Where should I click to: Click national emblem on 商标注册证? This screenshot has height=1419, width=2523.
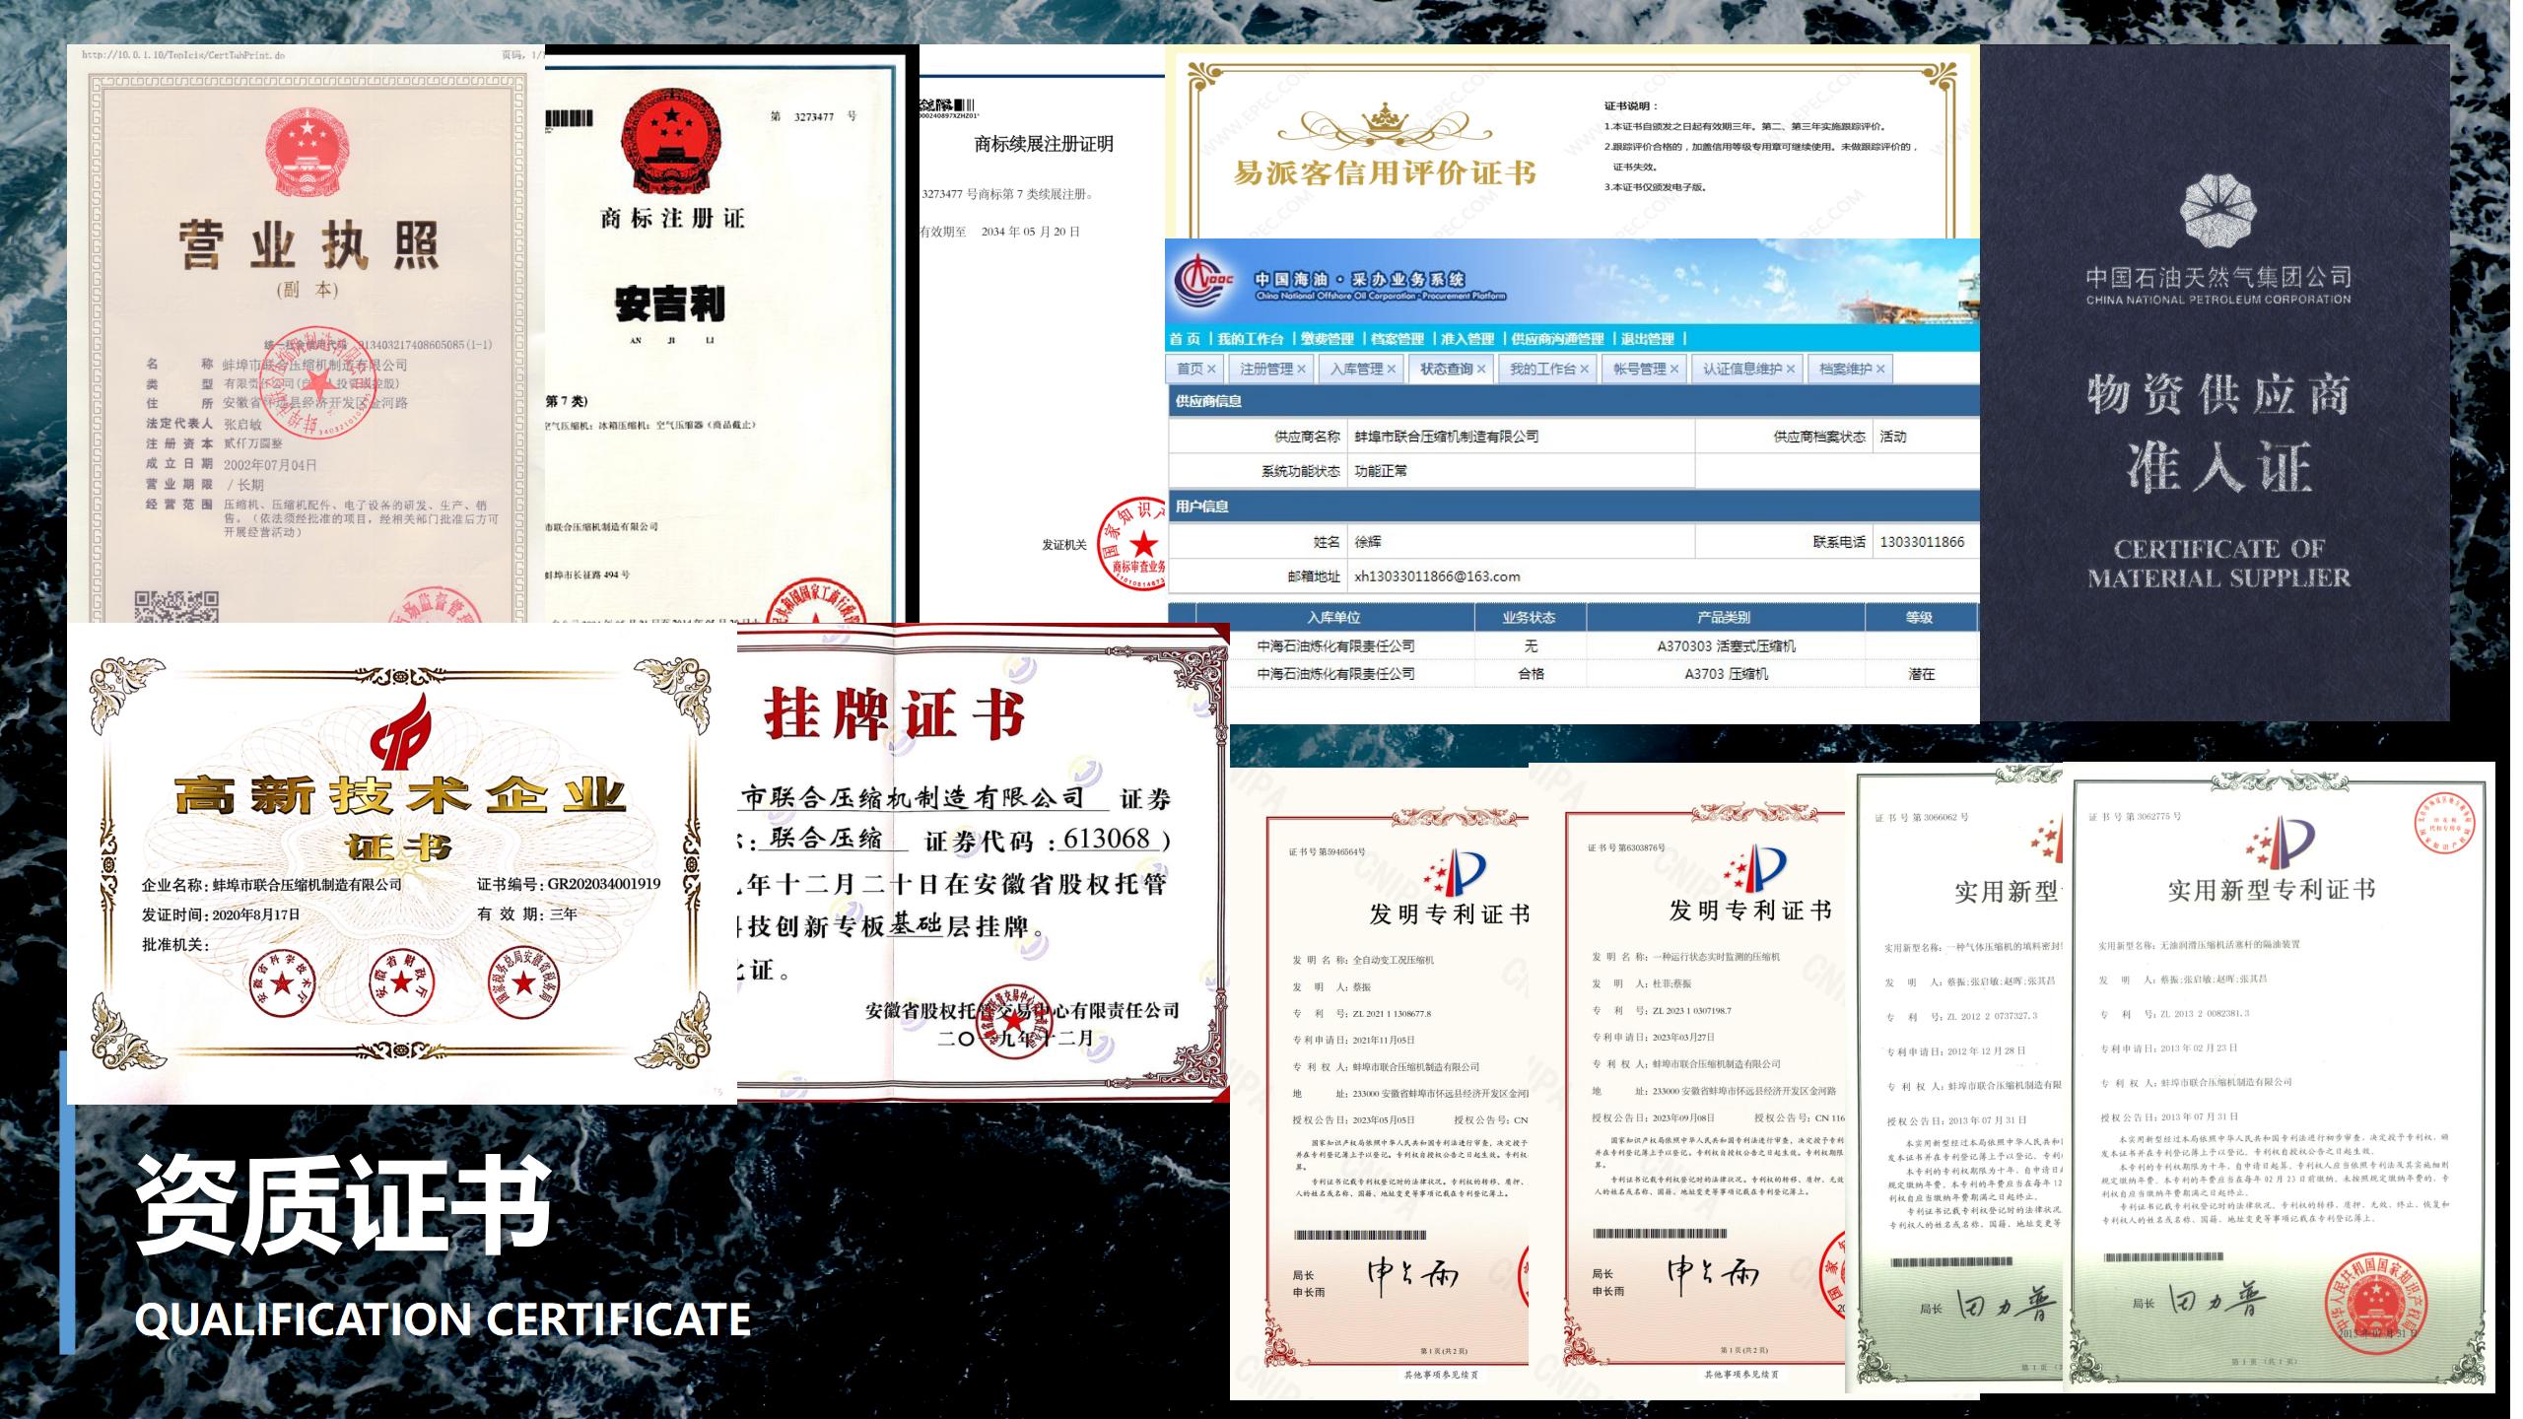(673, 140)
